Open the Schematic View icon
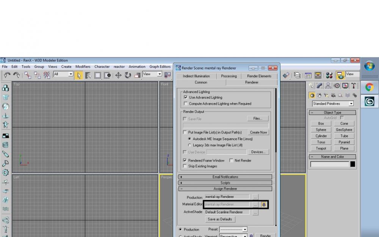Image resolution: width=379 pixels, height=237 pixels. pyautogui.click(x=318, y=75)
